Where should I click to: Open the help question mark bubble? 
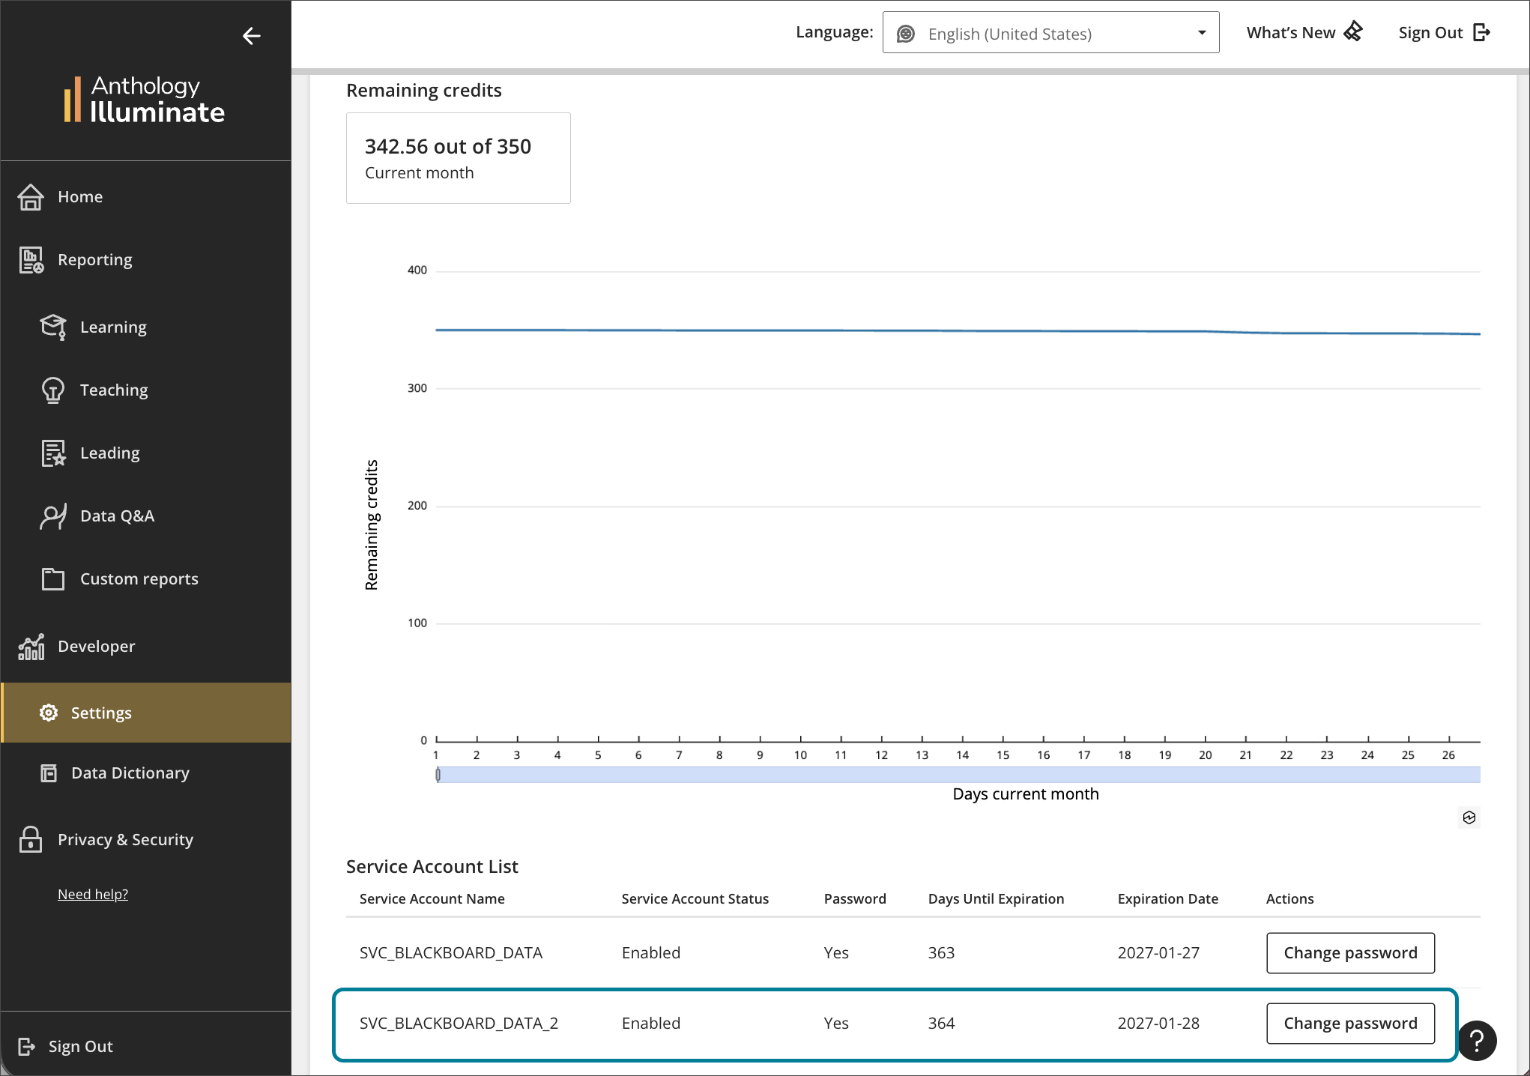click(1476, 1041)
